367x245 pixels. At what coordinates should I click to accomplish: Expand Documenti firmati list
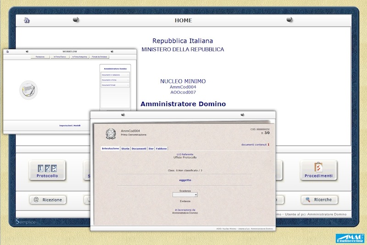coord(115,85)
